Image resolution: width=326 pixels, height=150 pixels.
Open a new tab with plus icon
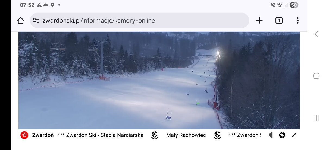coord(259,20)
